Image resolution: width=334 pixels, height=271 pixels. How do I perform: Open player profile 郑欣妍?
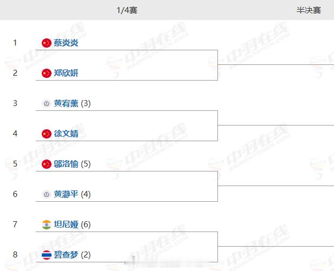click(66, 73)
